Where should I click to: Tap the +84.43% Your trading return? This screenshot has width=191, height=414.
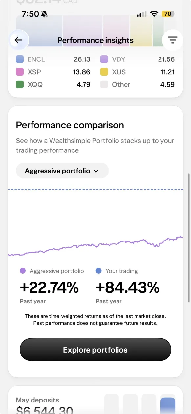(x=128, y=288)
